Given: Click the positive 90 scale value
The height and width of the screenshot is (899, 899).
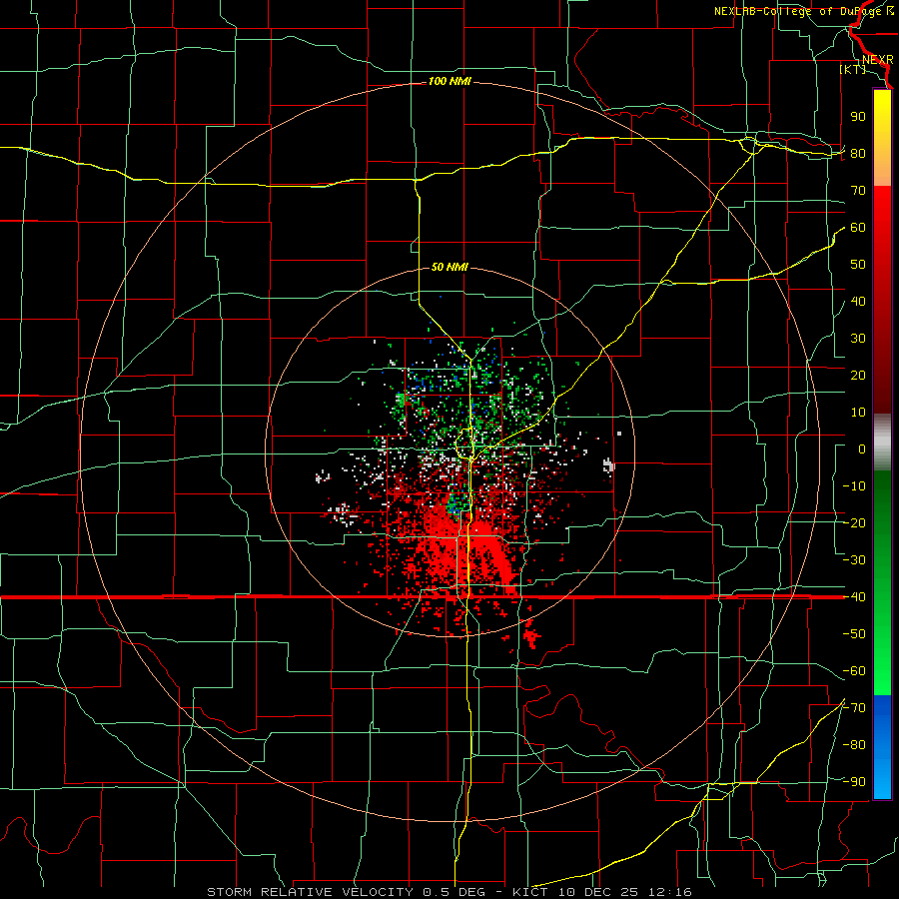Looking at the screenshot, I should pos(858,117).
